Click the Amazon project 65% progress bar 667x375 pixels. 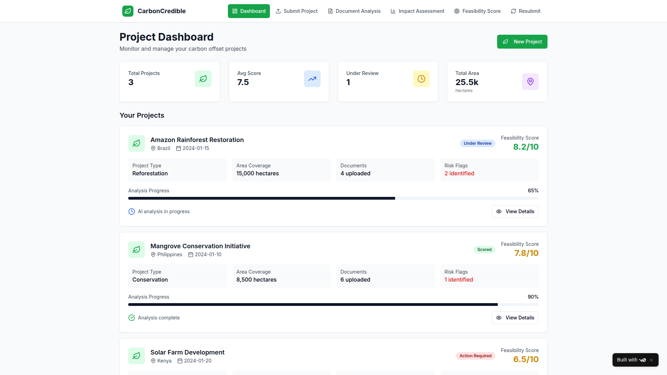coord(333,198)
